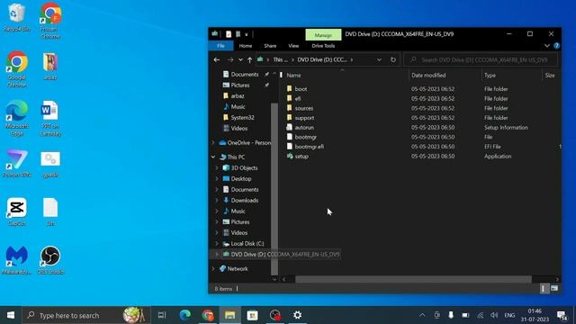Click the Manage contextual tab

323,35
